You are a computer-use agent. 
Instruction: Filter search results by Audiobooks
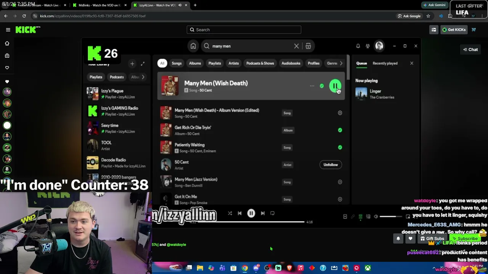tap(291, 63)
